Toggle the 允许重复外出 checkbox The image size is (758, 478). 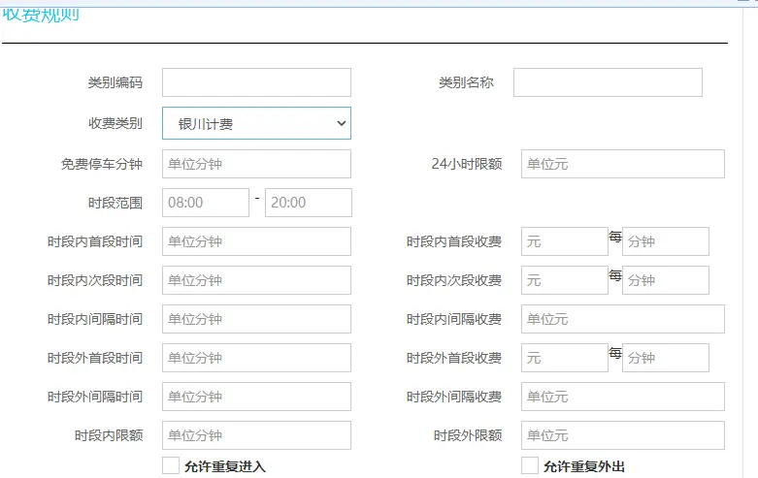coord(530,466)
